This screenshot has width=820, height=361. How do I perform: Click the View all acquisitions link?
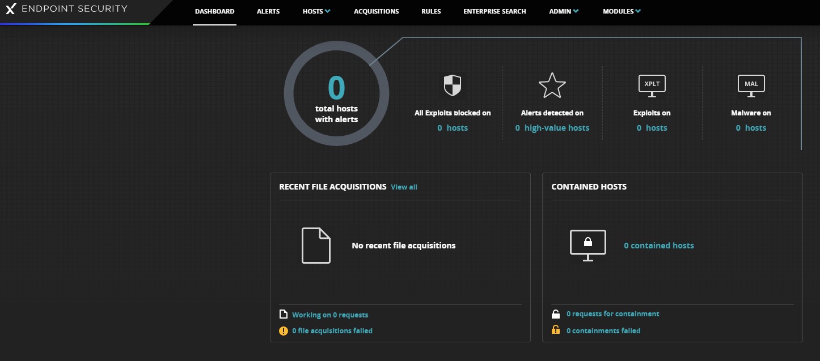tap(404, 187)
